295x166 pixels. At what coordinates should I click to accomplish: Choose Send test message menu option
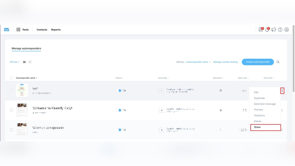[x=265, y=104]
